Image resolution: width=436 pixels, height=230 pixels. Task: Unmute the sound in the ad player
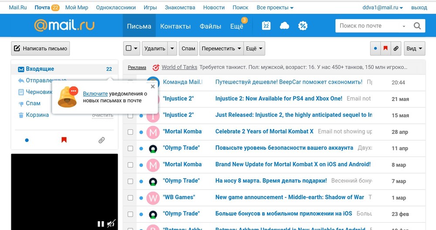coord(111,224)
